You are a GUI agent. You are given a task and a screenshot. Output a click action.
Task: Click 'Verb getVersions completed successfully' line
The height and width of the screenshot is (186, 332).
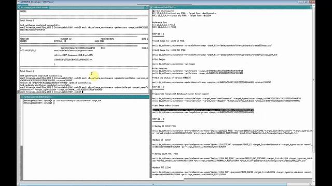(x=41, y=76)
